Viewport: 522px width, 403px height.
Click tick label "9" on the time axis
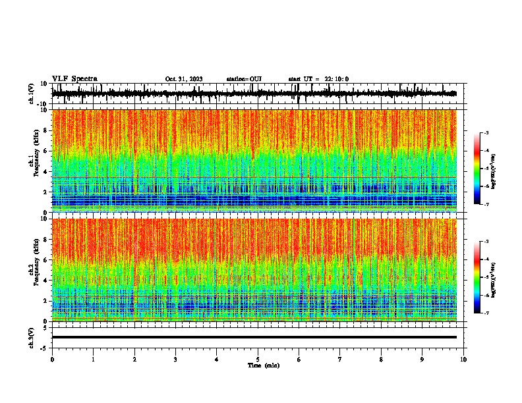point(422,360)
